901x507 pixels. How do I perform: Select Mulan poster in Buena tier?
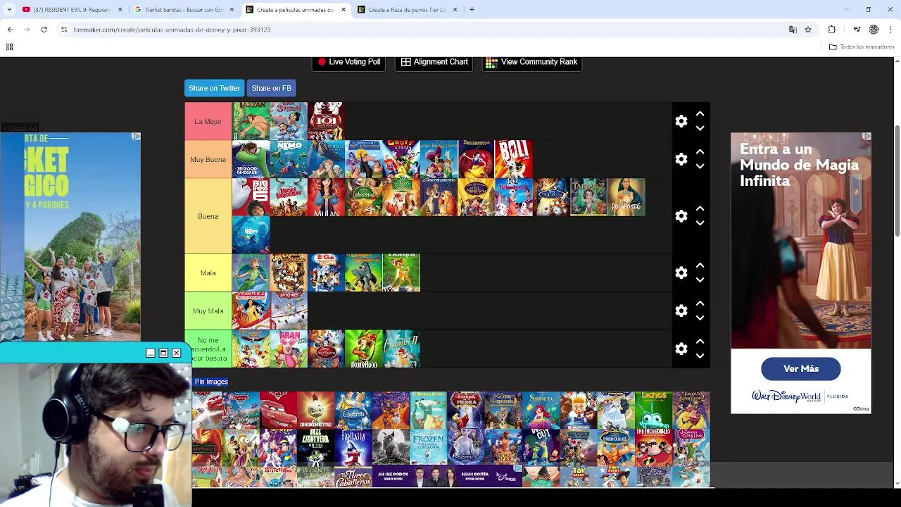[x=327, y=197]
